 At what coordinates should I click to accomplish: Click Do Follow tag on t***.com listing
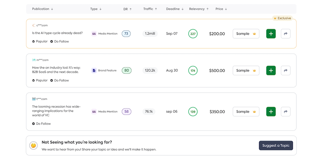click(41, 124)
